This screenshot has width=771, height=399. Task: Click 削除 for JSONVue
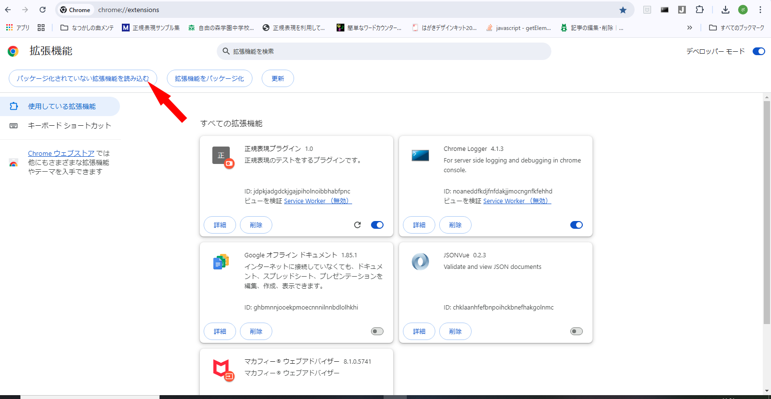(x=455, y=331)
